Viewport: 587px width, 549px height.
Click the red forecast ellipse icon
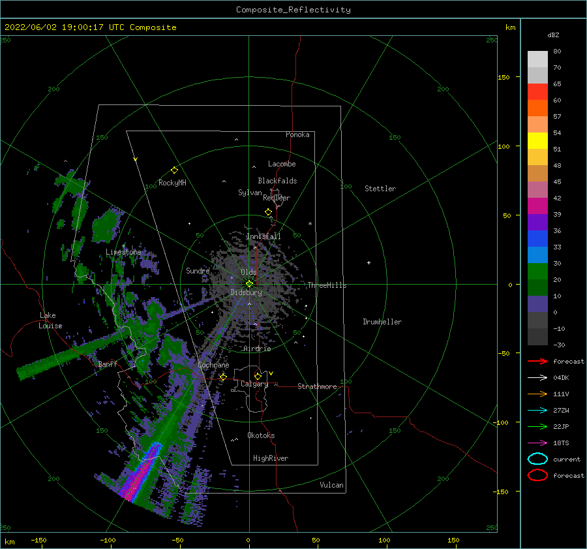(x=537, y=475)
